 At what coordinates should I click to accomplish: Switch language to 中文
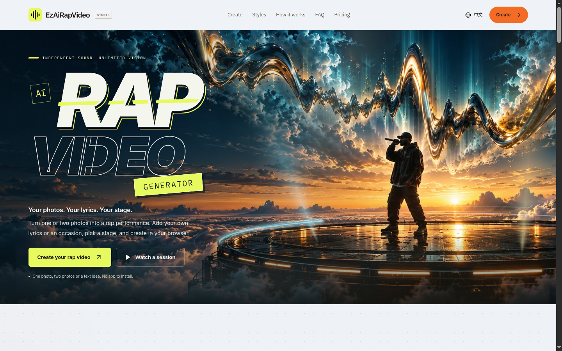pos(478,15)
